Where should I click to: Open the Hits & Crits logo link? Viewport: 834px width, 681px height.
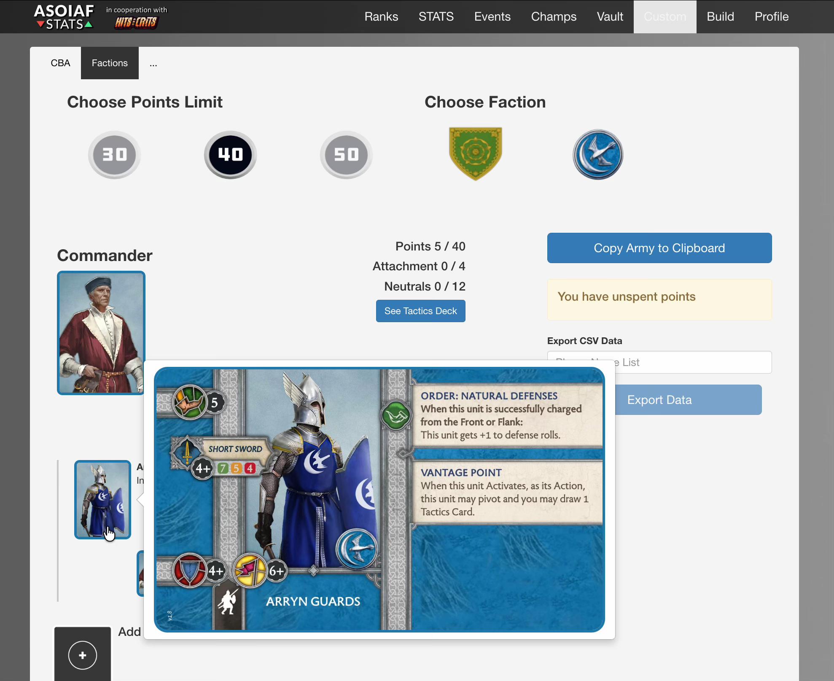(136, 22)
